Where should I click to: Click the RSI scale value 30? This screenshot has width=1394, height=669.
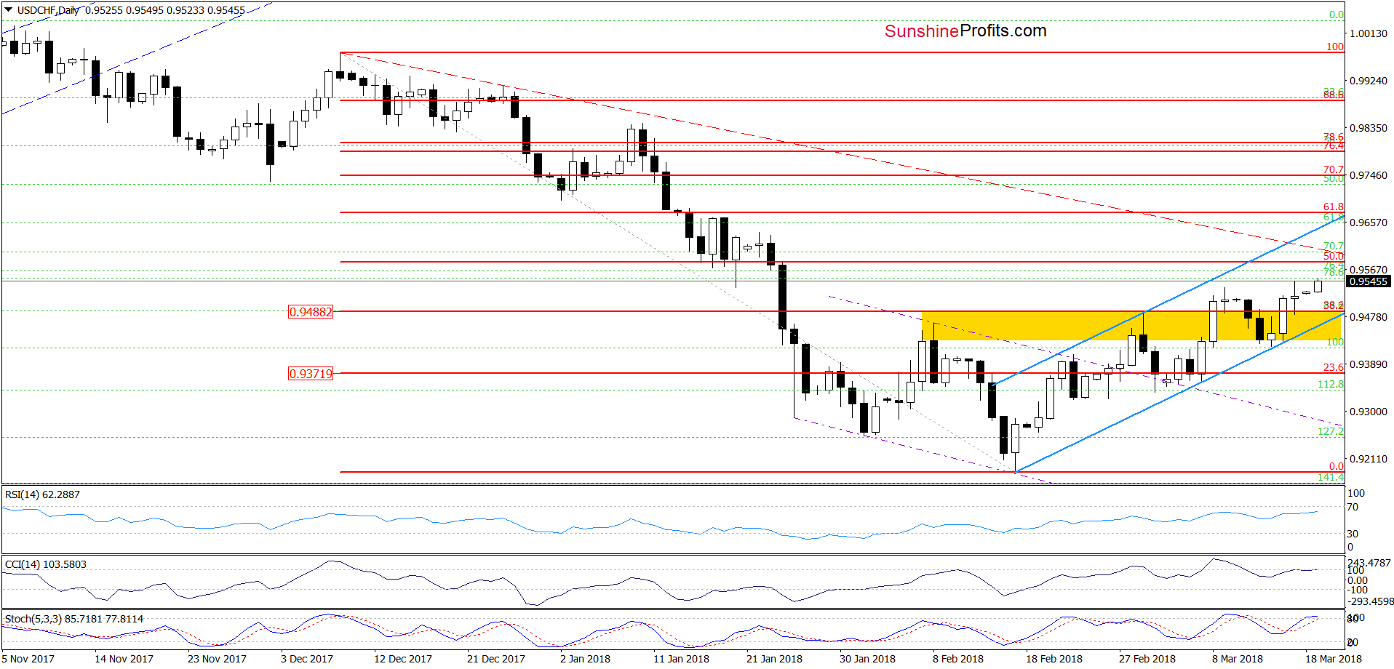[1353, 534]
